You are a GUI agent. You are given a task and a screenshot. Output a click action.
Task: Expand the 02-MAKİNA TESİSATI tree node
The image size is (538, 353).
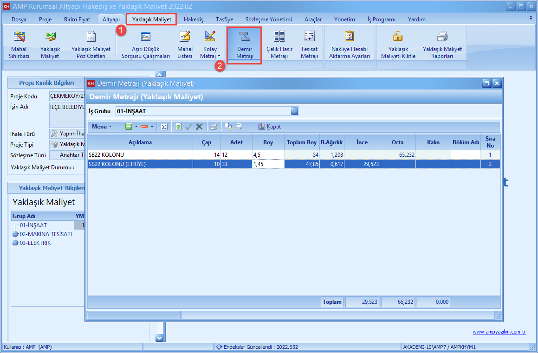15,234
